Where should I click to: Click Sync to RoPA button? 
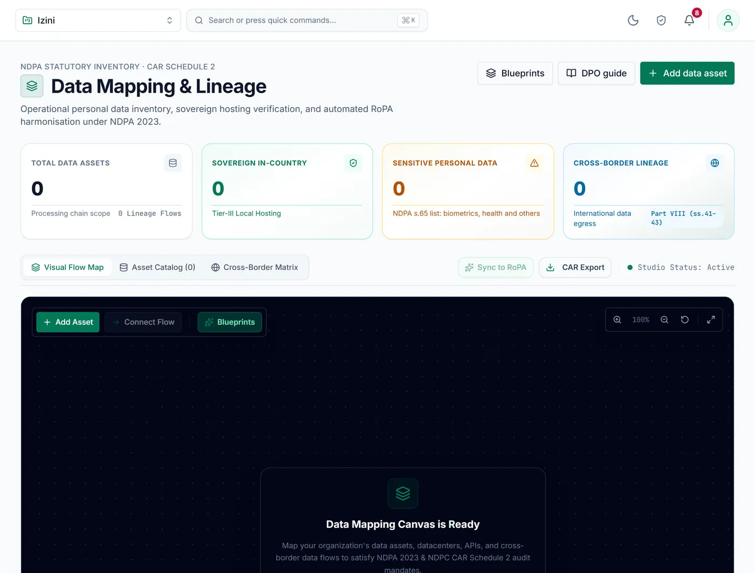(496, 268)
